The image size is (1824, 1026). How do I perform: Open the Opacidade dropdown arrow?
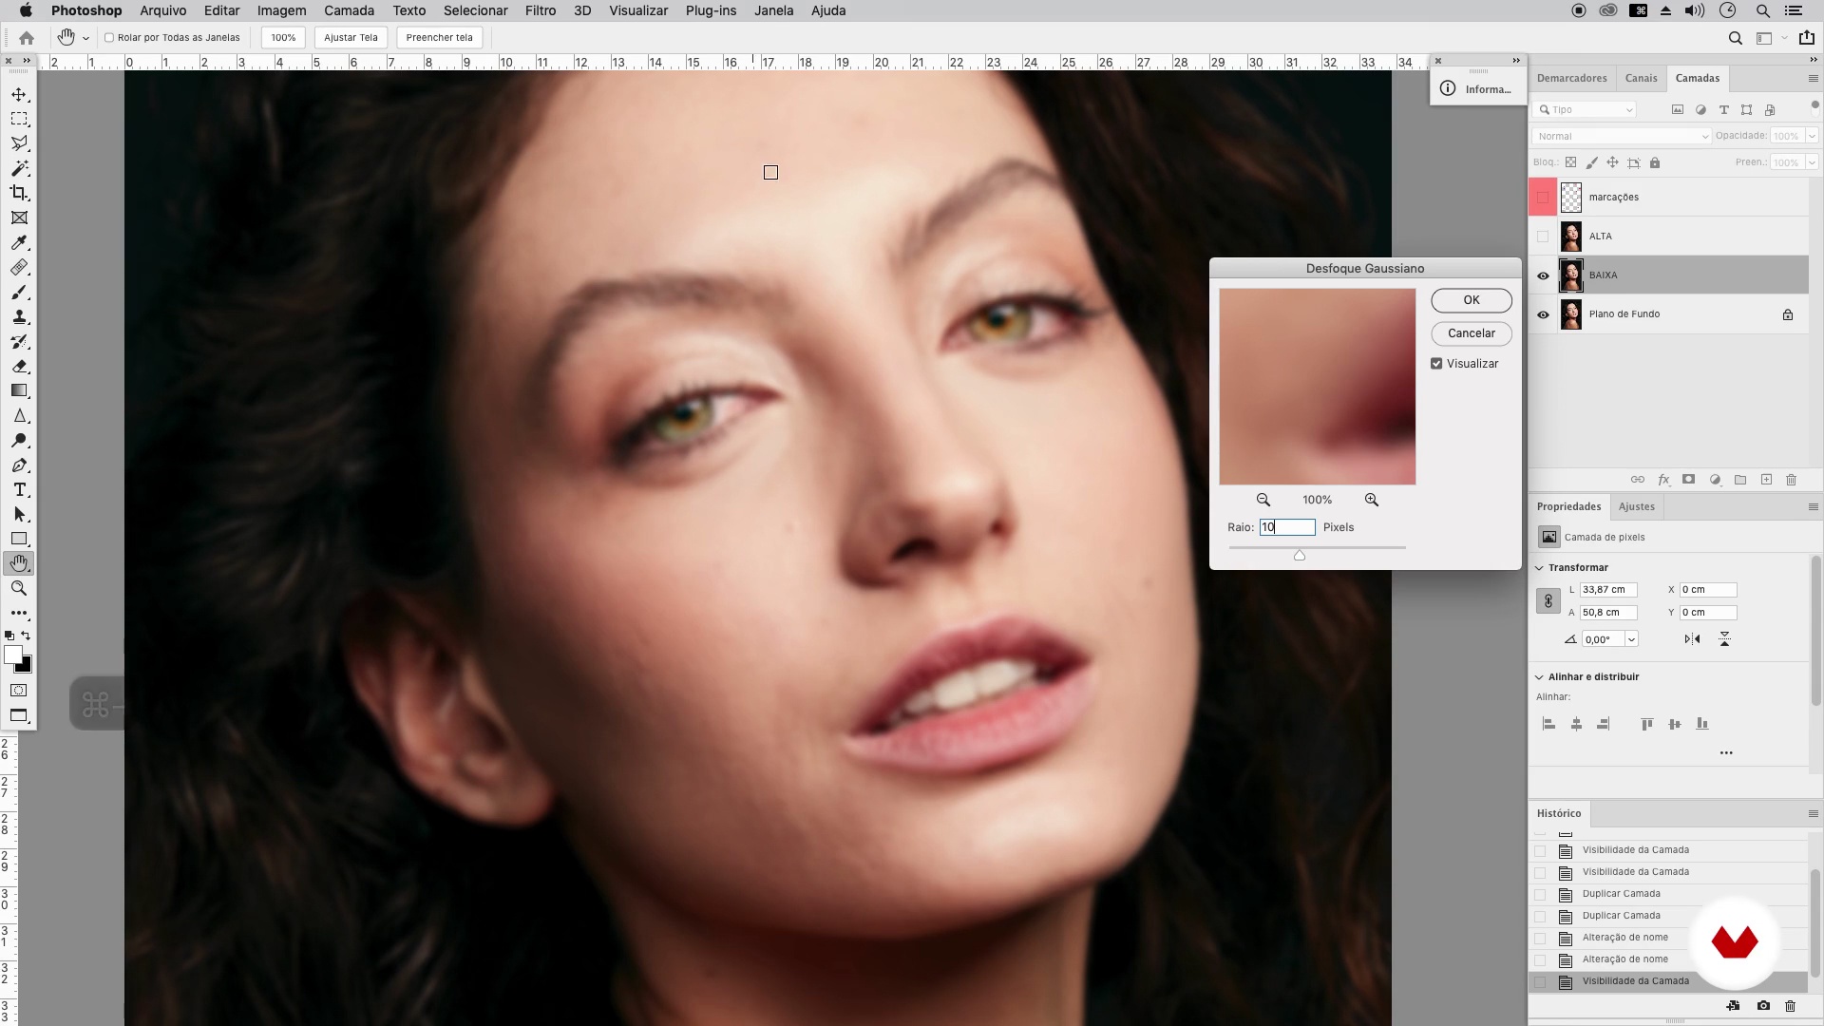click(1812, 136)
